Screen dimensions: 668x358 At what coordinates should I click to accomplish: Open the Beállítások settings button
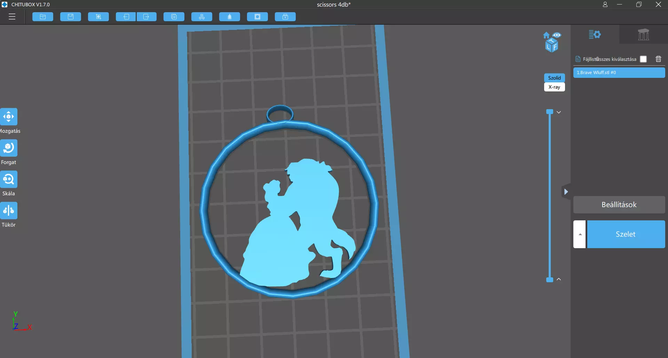click(x=619, y=205)
